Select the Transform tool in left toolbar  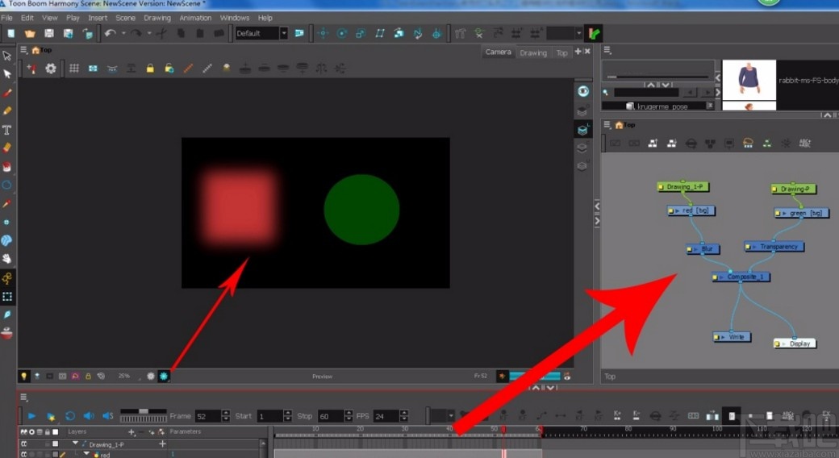[7, 56]
